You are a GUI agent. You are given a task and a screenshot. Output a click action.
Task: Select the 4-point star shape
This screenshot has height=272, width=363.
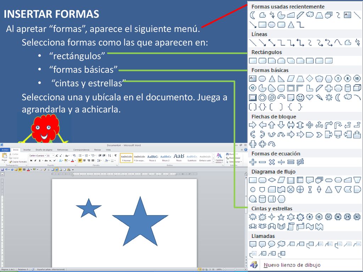tap(272, 217)
